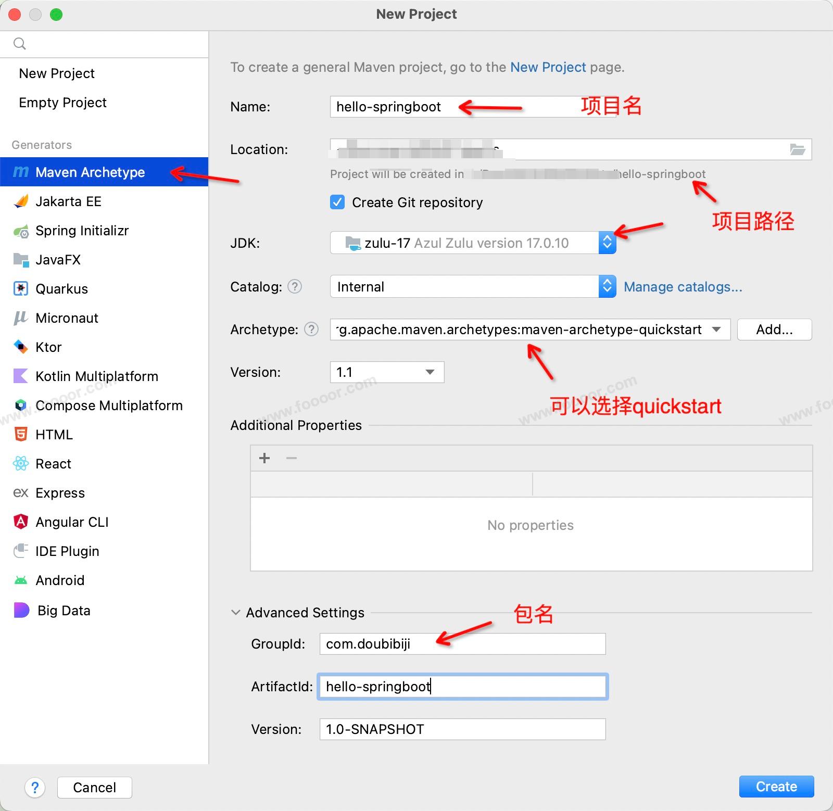Choose the Kotlin Multiplatform generator
Image resolution: width=833 pixels, height=811 pixels.
(x=96, y=376)
